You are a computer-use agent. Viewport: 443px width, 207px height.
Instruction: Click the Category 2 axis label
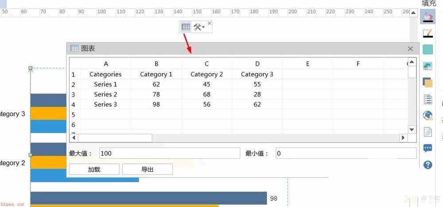point(12,163)
